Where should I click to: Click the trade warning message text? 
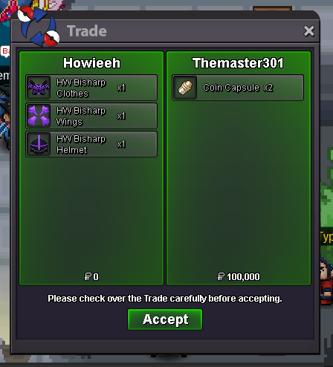165,299
